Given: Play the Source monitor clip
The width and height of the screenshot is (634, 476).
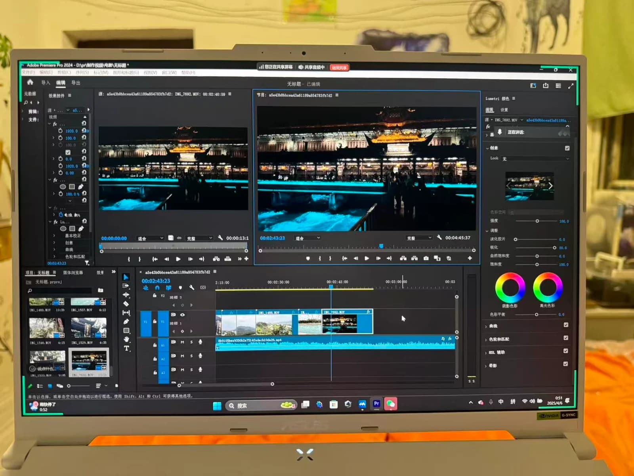Looking at the screenshot, I should click(x=178, y=259).
